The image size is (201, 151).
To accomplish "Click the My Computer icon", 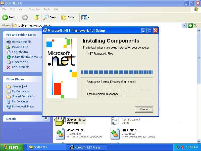I will (x=9, y=102).
